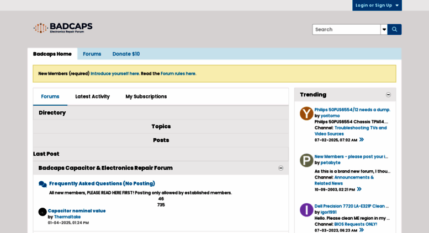Open the Forums navigation tab
429x233 pixels.
coord(92,54)
